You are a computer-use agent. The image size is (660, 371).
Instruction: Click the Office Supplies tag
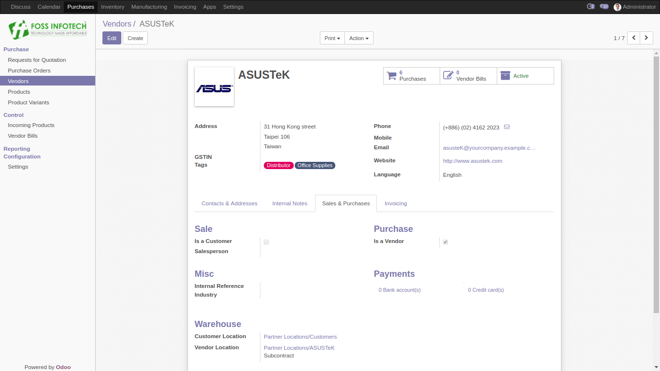[x=315, y=165]
